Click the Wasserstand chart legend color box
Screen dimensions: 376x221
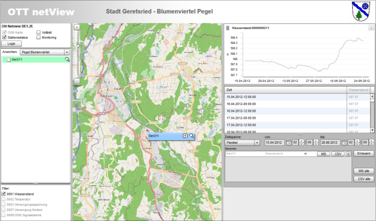(x=228, y=28)
